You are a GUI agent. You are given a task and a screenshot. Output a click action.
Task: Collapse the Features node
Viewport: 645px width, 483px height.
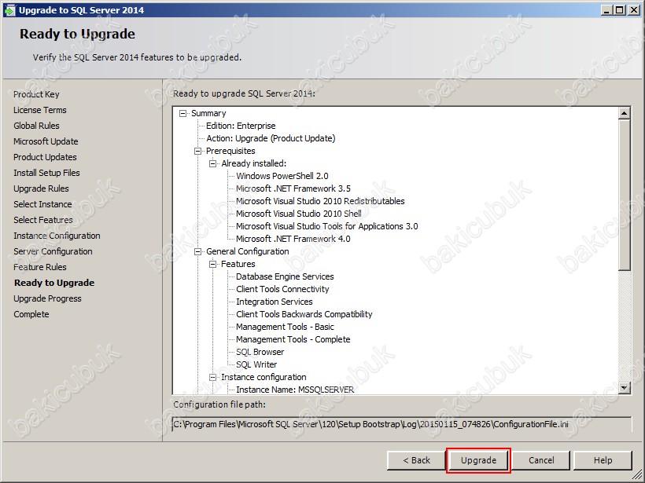pyautogui.click(x=212, y=264)
